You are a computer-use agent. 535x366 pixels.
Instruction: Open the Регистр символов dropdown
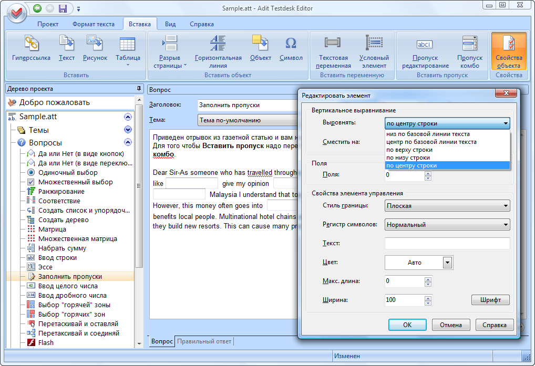click(447, 225)
